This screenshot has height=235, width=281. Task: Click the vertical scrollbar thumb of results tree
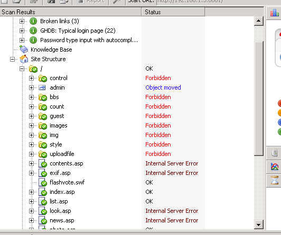258,99
